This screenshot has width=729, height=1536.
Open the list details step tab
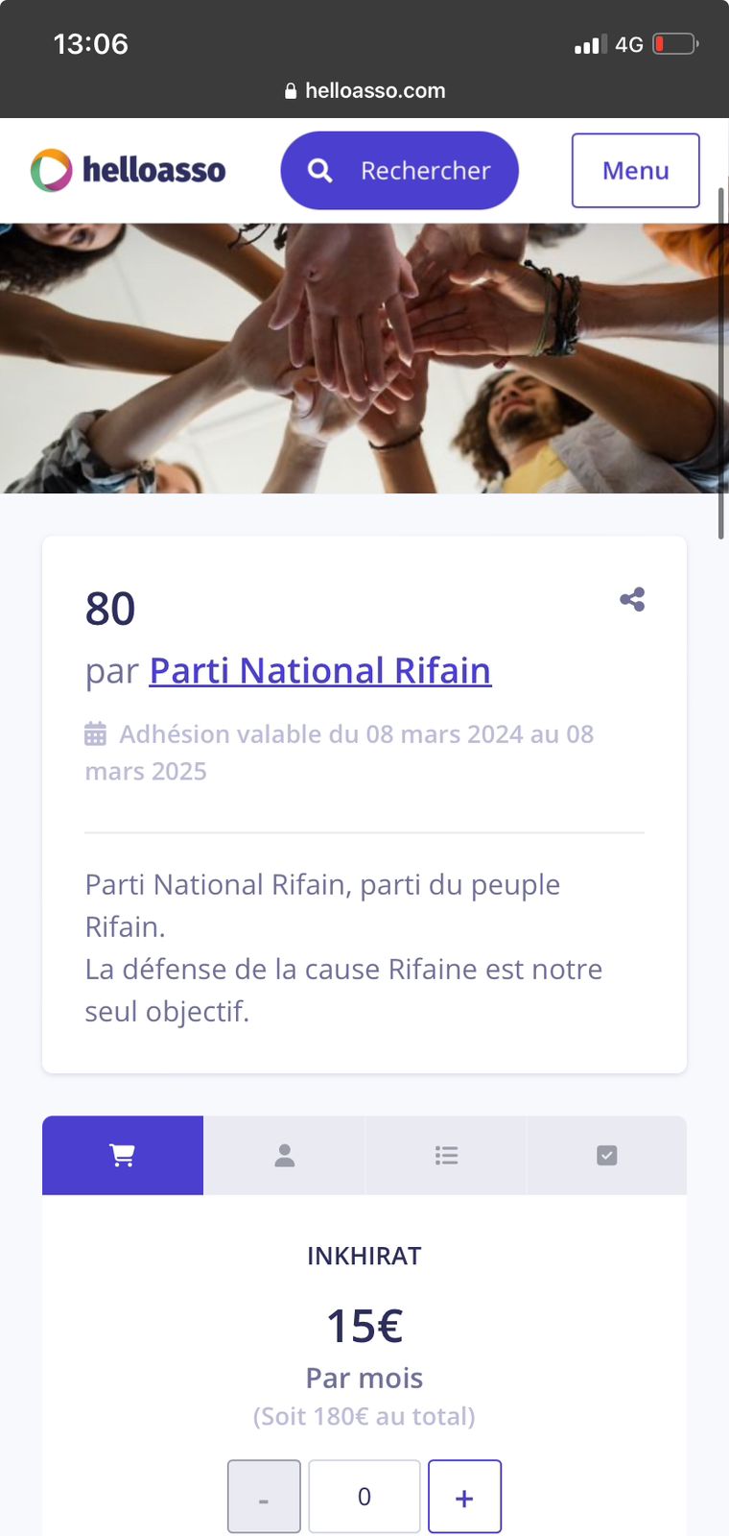(x=446, y=1156)
